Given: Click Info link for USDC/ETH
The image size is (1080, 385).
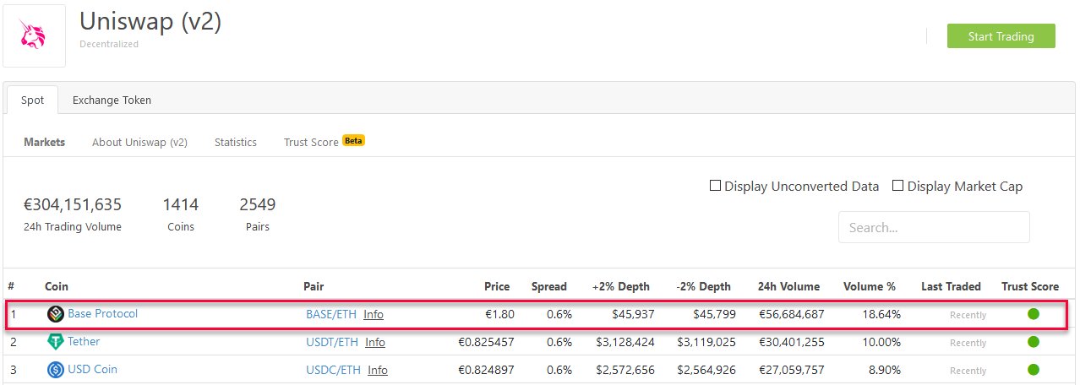Looking at the screenshot, I should [x=378, y=370].
